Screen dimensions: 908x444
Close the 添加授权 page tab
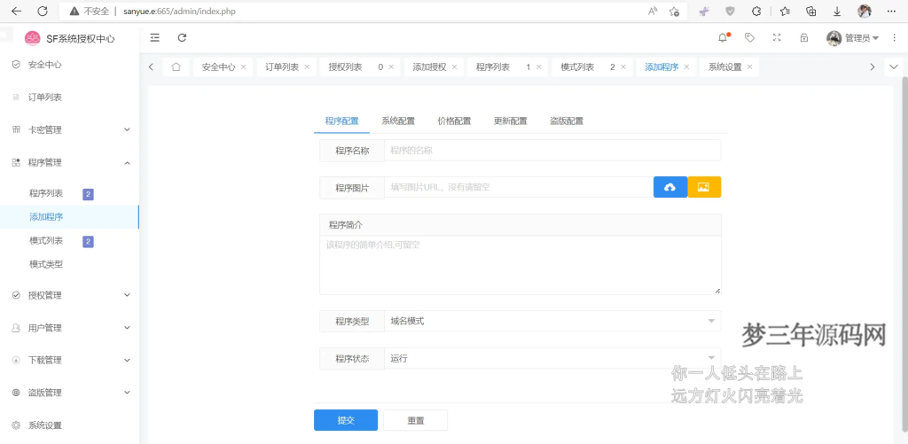tap(454, 67)
